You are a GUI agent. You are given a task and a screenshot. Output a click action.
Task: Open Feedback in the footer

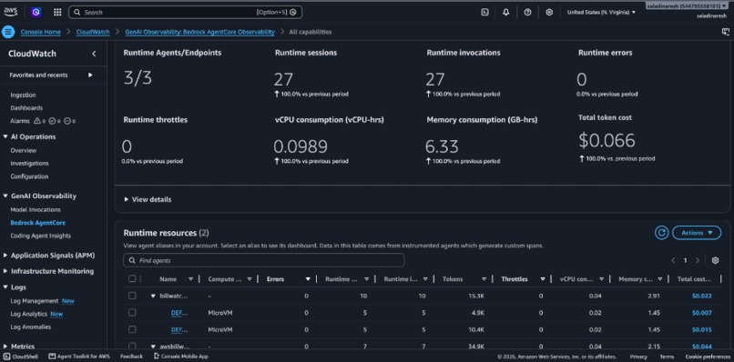pyautogui.click(x=131, y=357)
